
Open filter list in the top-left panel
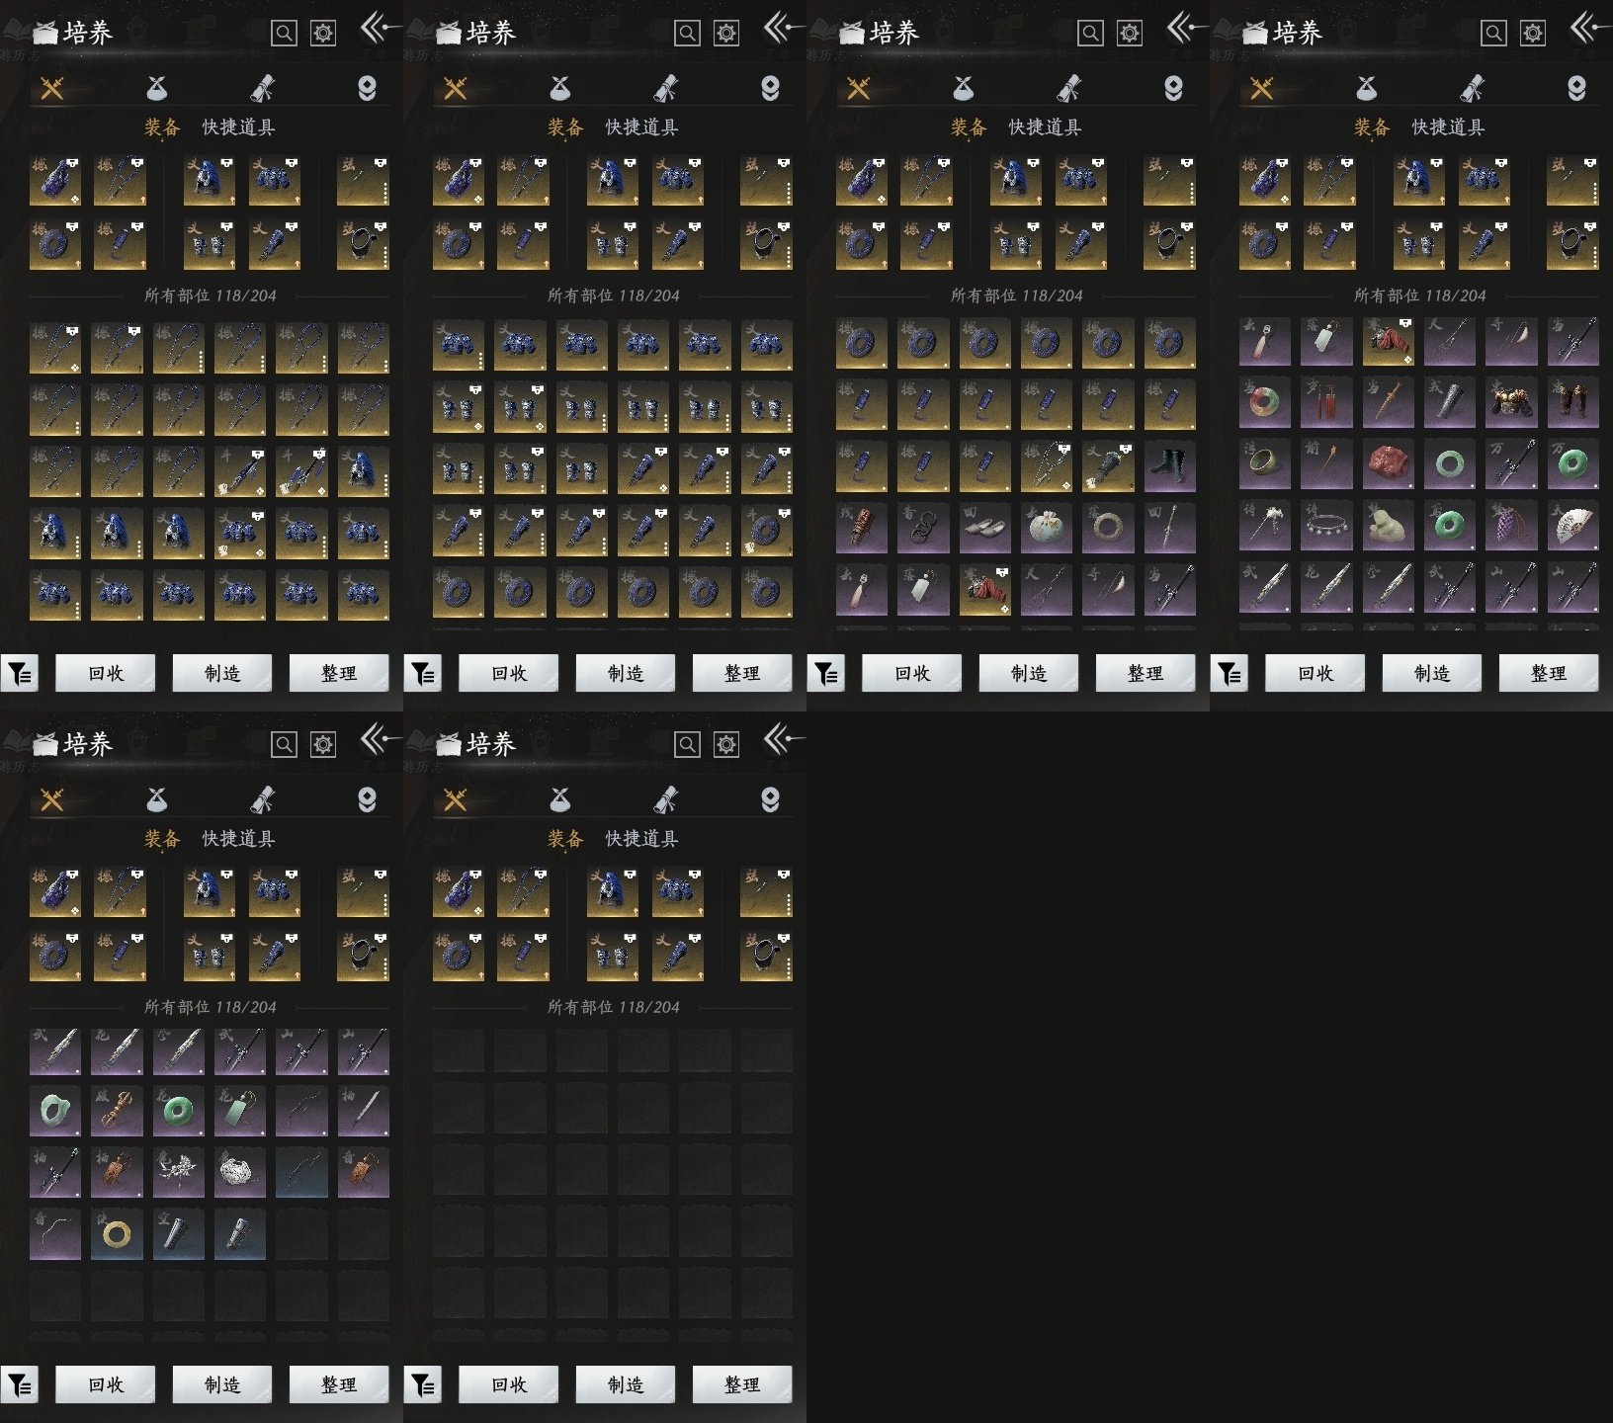click(20, 674)
